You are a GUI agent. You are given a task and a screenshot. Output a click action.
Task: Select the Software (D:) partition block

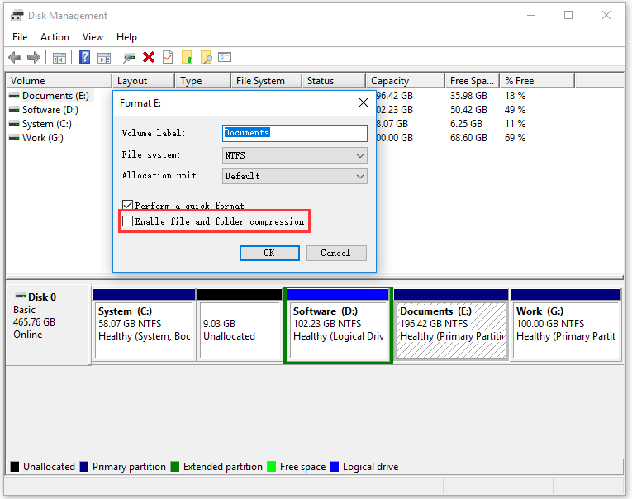coord(338,325)
